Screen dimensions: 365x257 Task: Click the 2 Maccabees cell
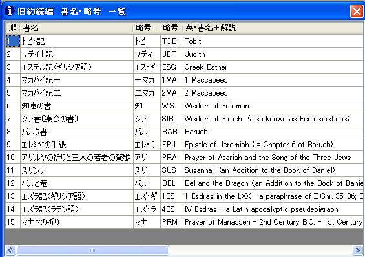pos(273,93)
